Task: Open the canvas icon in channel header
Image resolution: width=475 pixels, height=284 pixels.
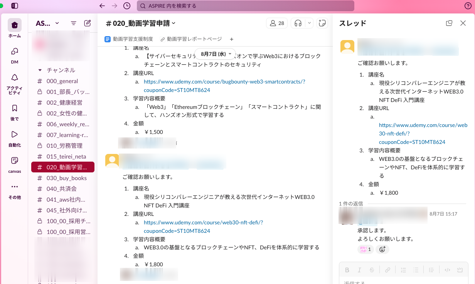Action: pyautogui.click(x=322, y=23)
